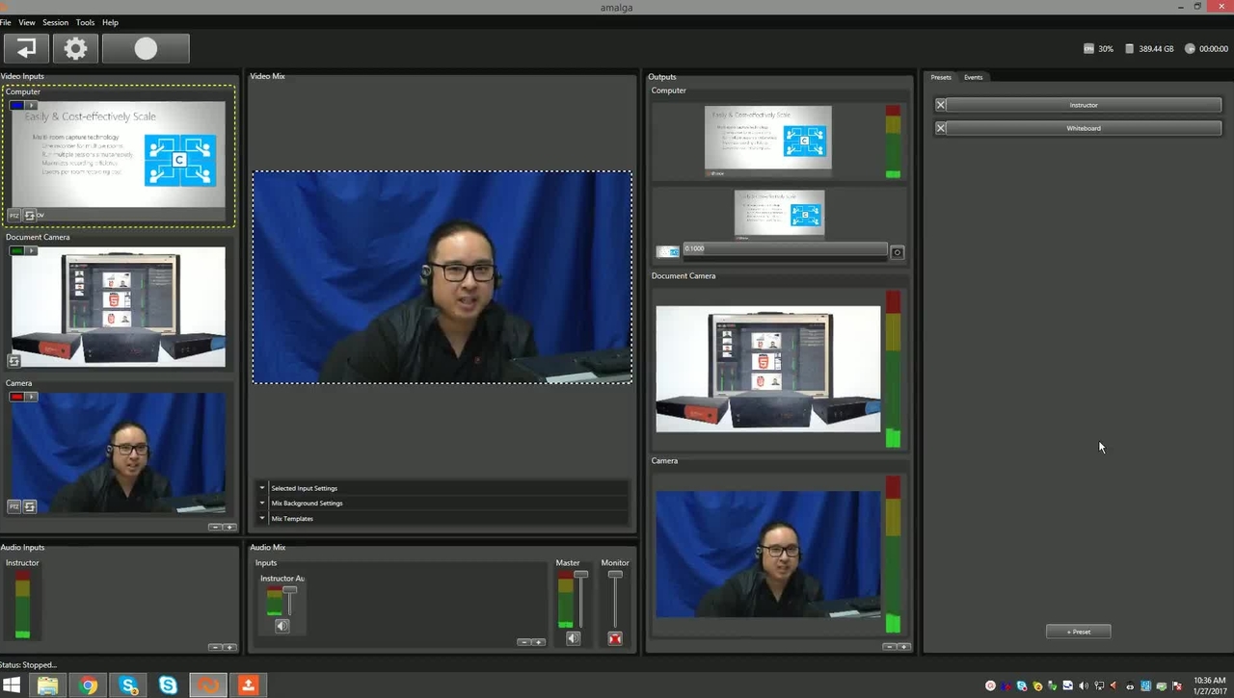This screenshot has width=1234, height=698.
Task: Open arrow dropdown next to Computer input tag
Action: pos(31,105)
